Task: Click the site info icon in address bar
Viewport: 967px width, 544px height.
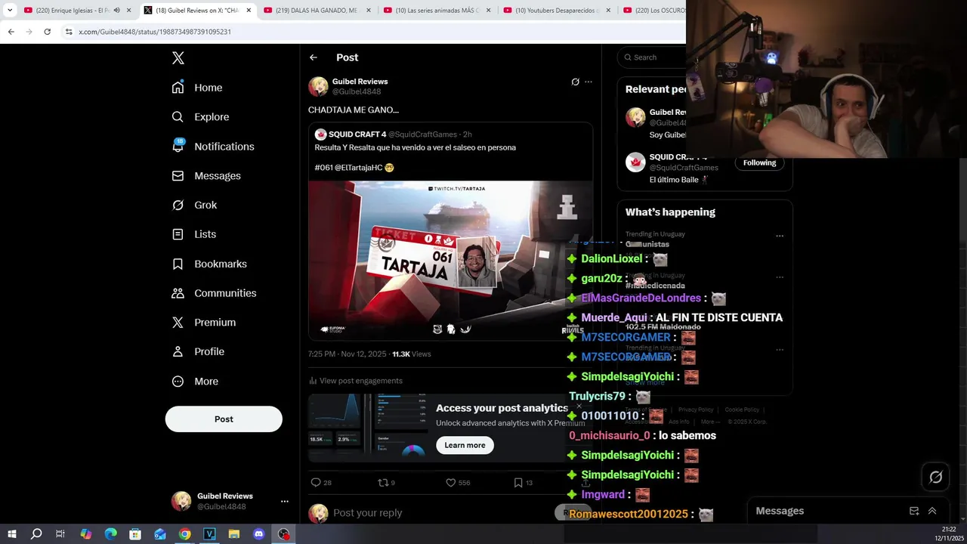Action: [68, 32]
